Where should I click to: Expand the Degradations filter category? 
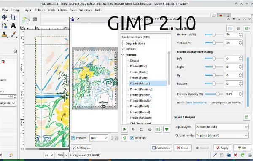coord(123,43)
